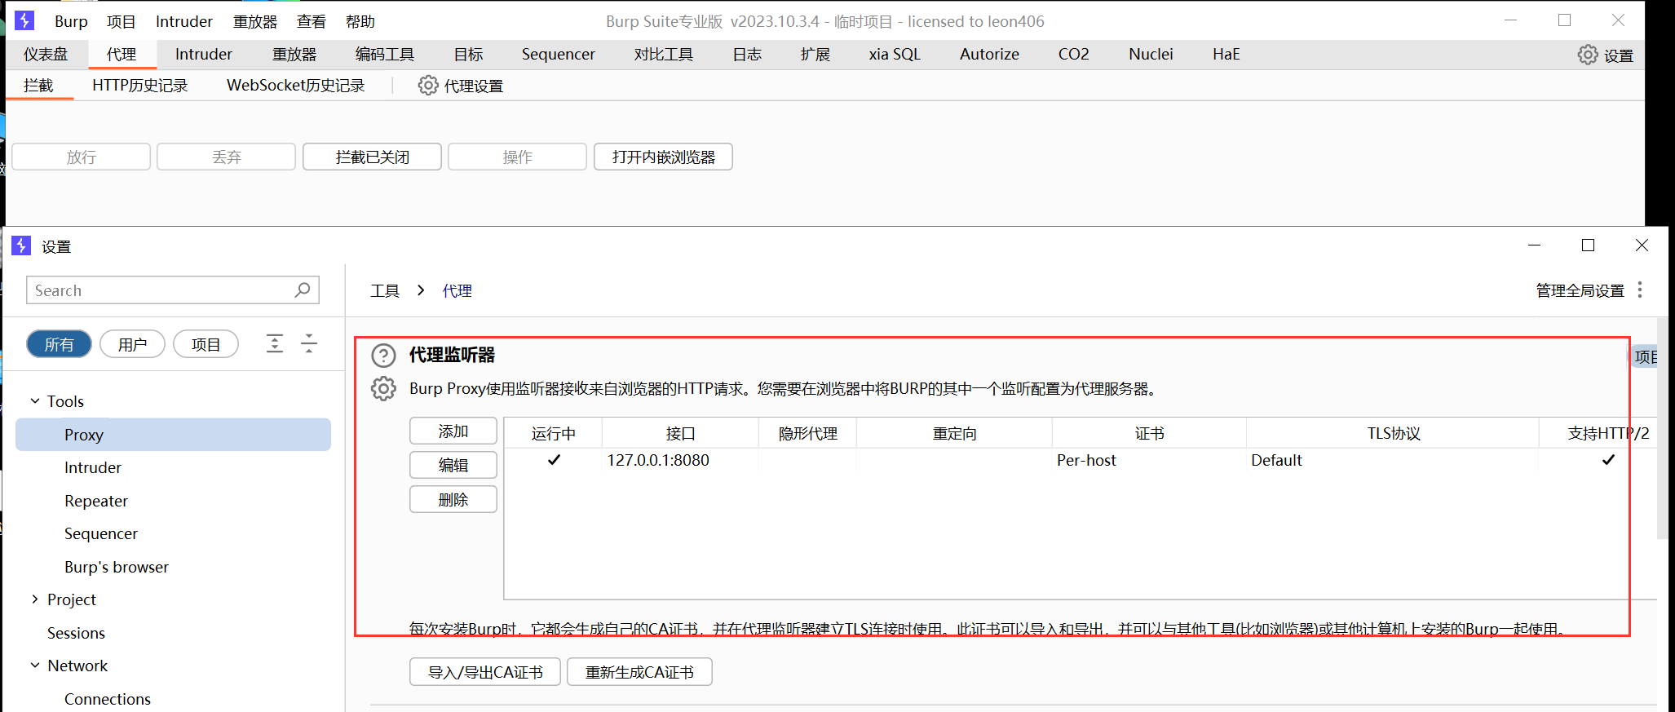The width and height of the screenshot is (1675, 712).
Task: Click the 导入/导出CA证书 button
Action: coord(485,672)
